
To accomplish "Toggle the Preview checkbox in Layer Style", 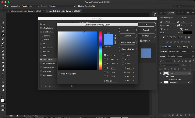I will point(141,41).
